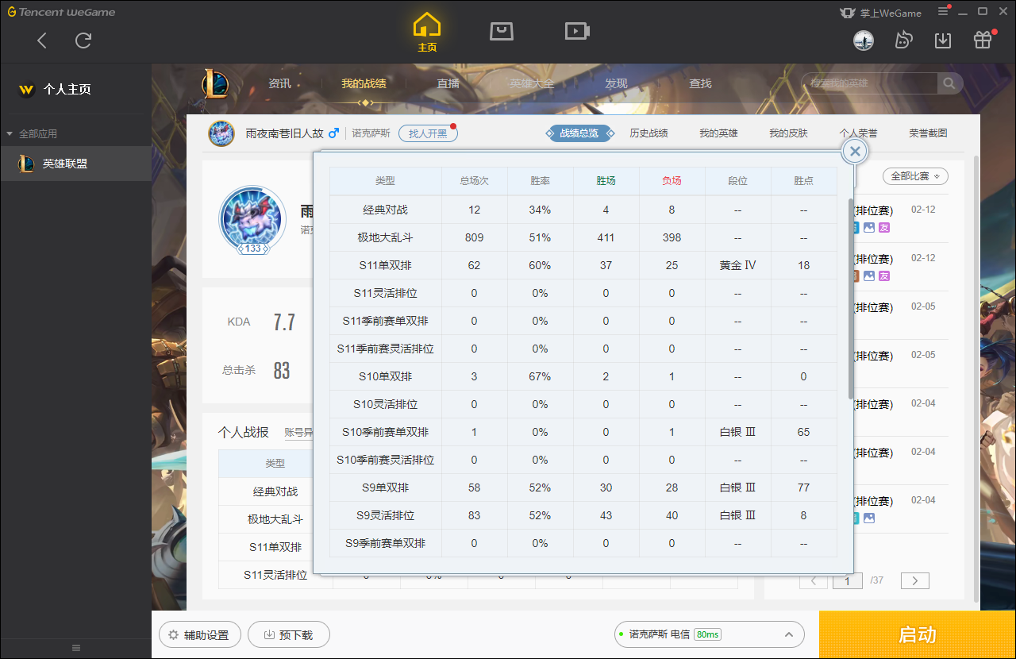Focus the 搜索我的英雄 search field

click(x=869, y=83)
